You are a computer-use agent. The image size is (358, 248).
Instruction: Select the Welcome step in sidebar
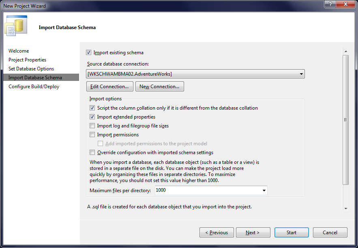18,51
